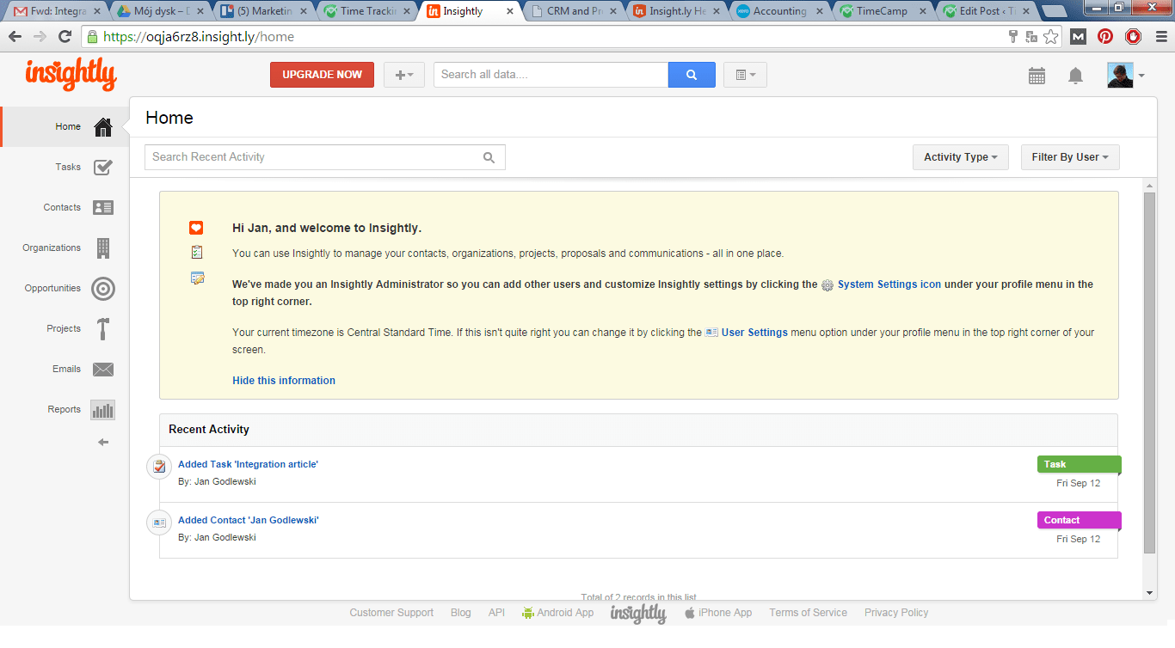Image resolution: width=1175 pixels, height=648 pixels.
Task: Click the translate icon in address bar
Action: pos(1031,37)
